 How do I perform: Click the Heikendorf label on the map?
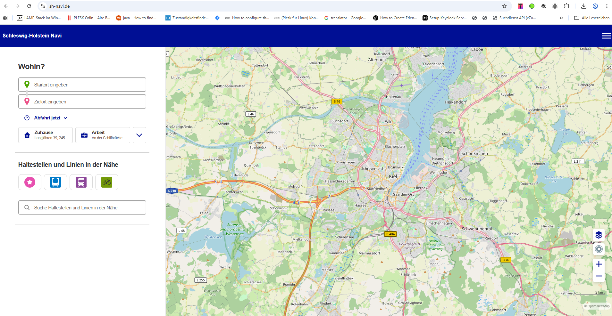(x=456, y=102)
